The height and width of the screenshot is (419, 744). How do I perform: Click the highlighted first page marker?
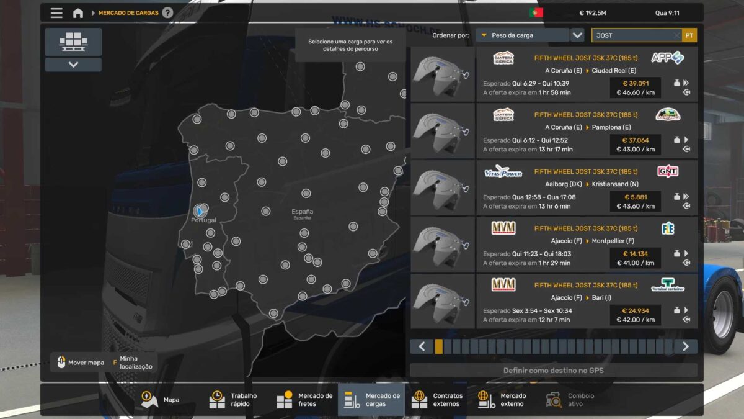point(439,346)
